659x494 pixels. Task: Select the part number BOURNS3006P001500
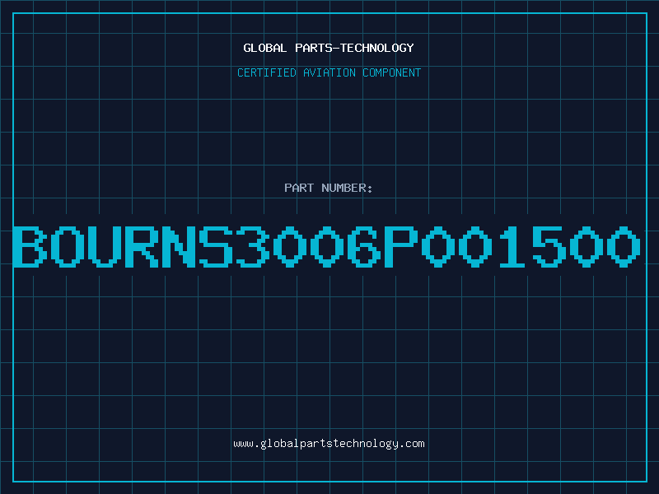pyautogui.click(x=327, y=246)
